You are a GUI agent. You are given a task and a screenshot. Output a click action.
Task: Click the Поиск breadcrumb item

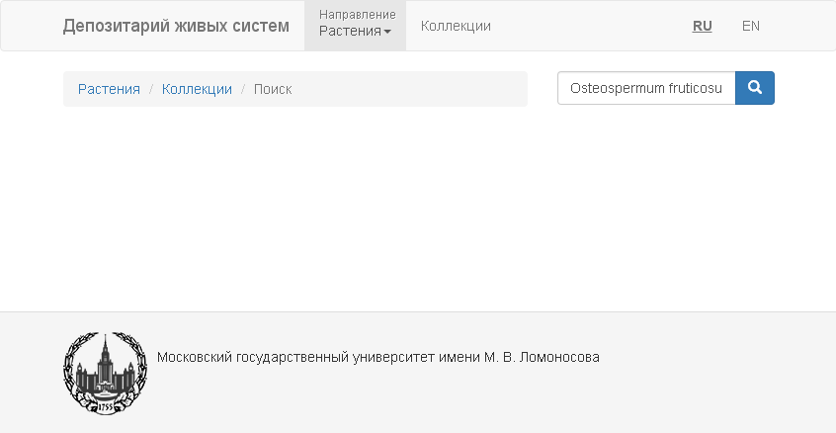pos(273,89)
